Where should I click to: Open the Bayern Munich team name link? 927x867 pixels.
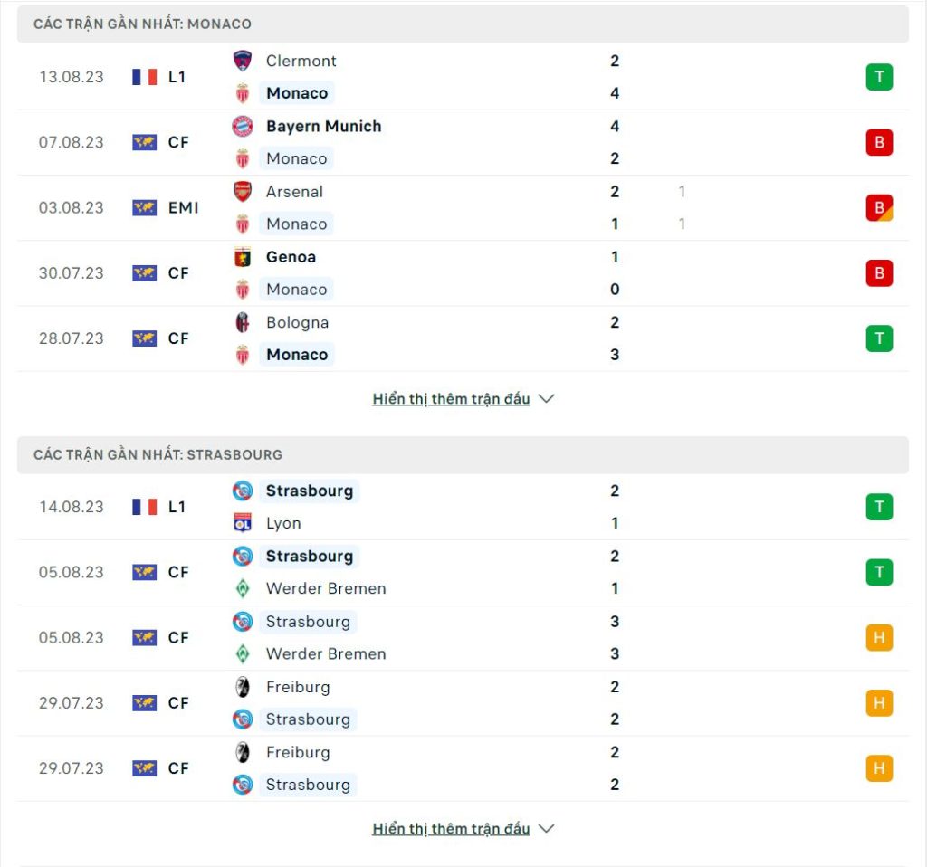tap(323, 127)
